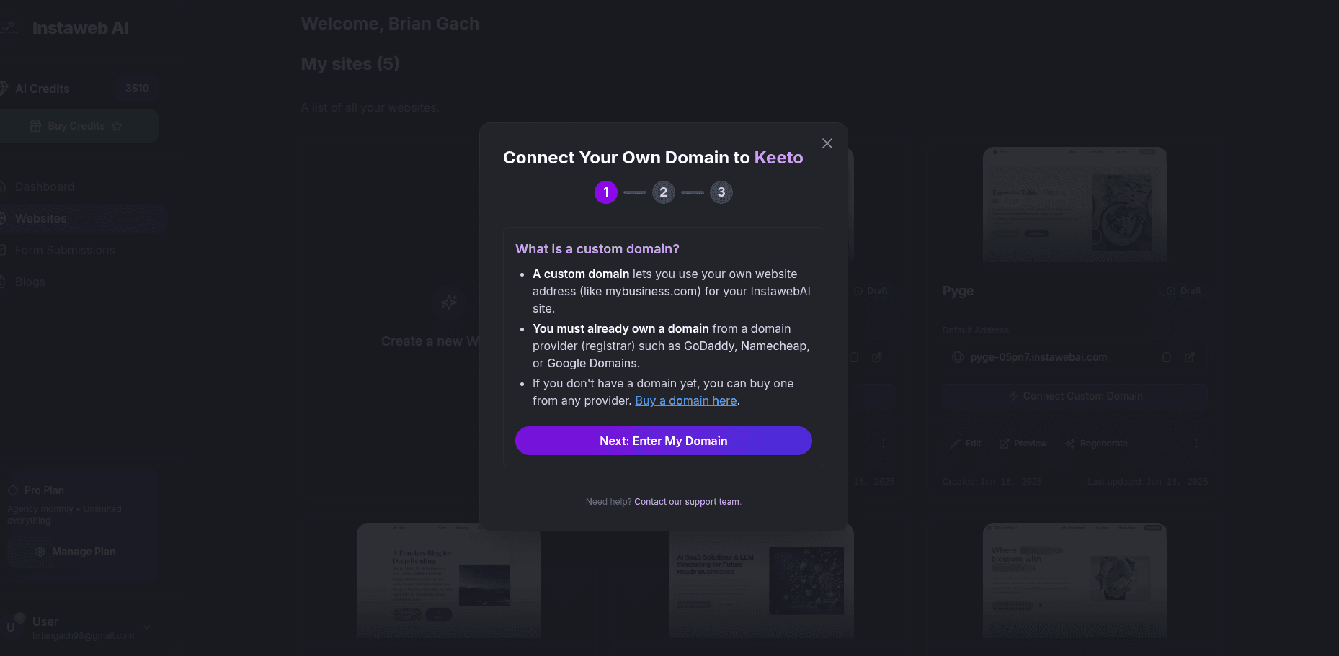The width and height of the screenshot is (1339, 656).
Task: Click step 3 circle in the wizard
Action: point(721,192)
